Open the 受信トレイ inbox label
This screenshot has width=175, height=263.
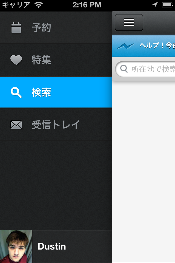(56, 125)
